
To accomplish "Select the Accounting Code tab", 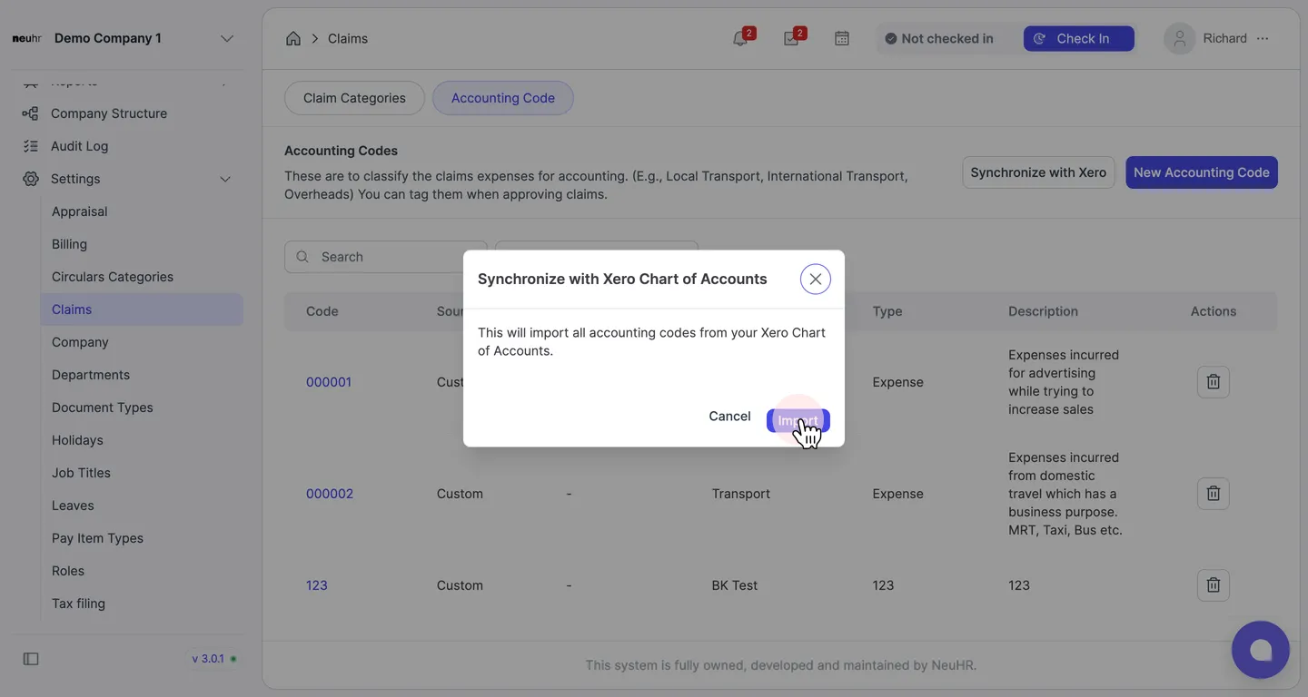I will (503, 98).
